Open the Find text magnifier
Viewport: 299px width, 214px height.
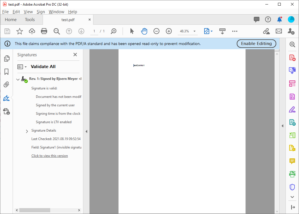(x=57, y=31)
